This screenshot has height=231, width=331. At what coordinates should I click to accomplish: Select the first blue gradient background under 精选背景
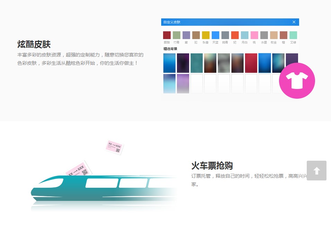click(x=169, y=63)
